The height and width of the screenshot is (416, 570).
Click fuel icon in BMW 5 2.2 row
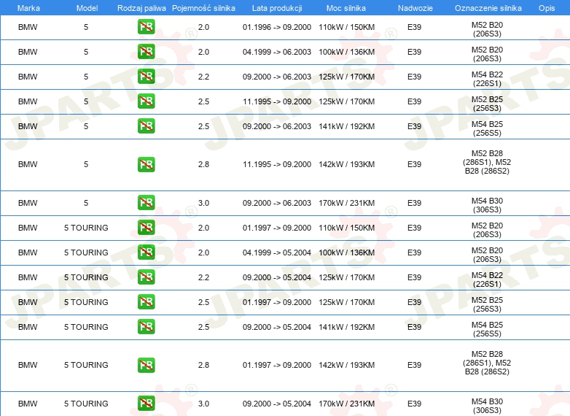[146, 77]
